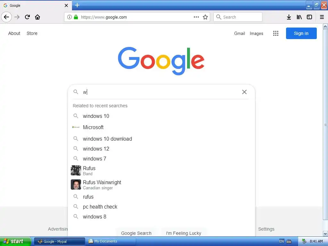Reload the current Google page
This screenshot has height=246, width=328.
coord(27,17)
